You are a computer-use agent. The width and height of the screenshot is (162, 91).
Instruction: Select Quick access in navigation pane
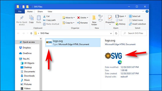[27, 42]
